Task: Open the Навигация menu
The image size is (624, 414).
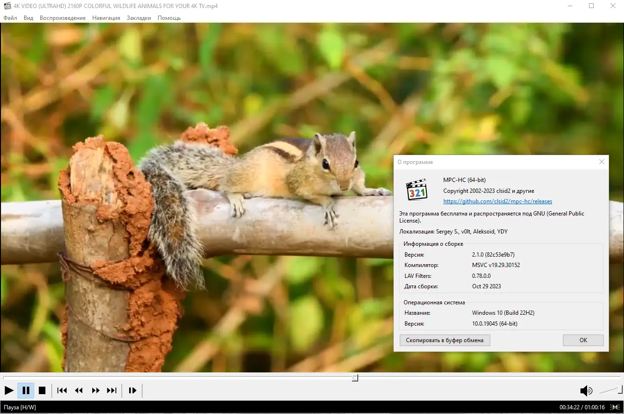Action: click(106, 18)
